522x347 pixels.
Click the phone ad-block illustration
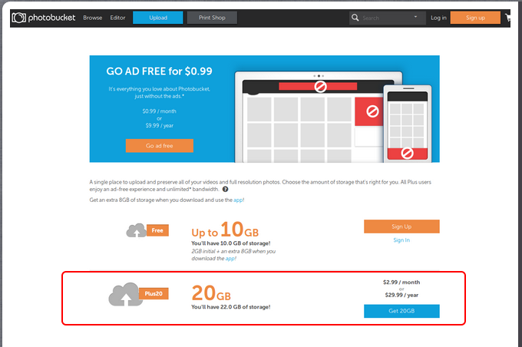point(408,124)
